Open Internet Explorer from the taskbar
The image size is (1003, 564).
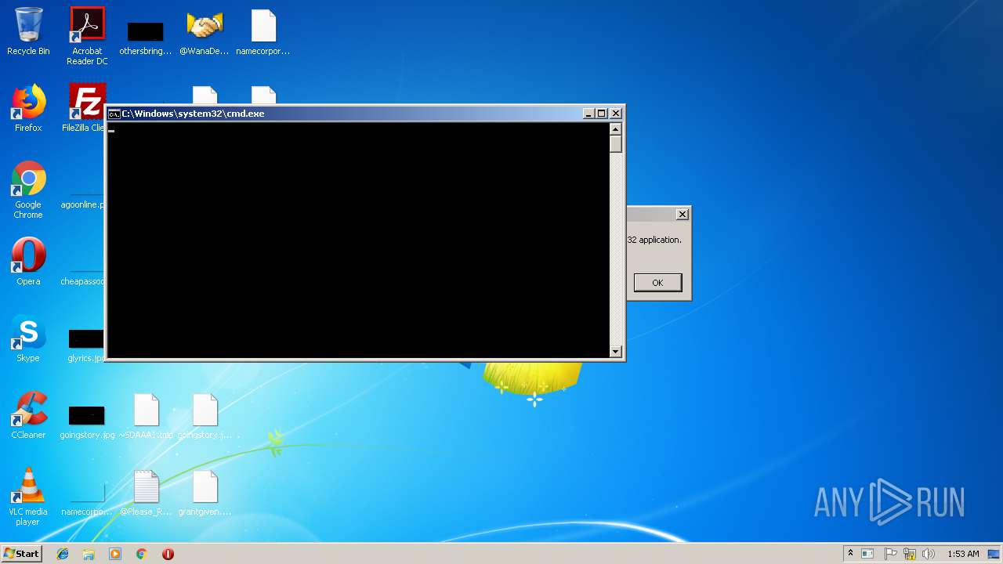click(63, 554)
